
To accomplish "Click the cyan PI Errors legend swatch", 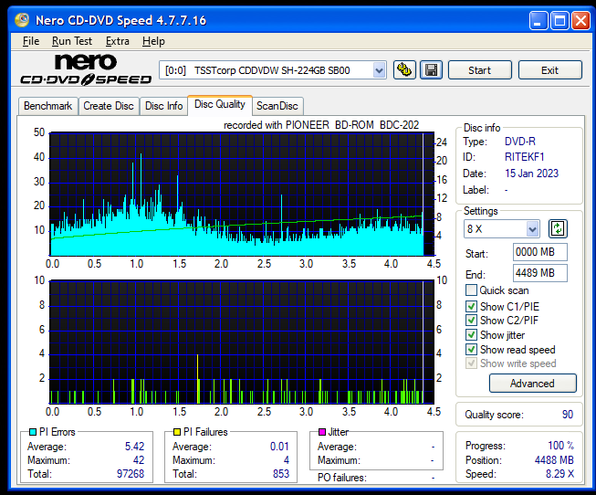I will (33, 432).
